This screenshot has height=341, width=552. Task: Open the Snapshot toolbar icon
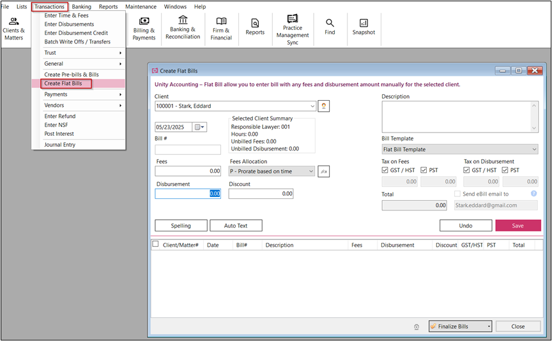[x=364, y=27]
